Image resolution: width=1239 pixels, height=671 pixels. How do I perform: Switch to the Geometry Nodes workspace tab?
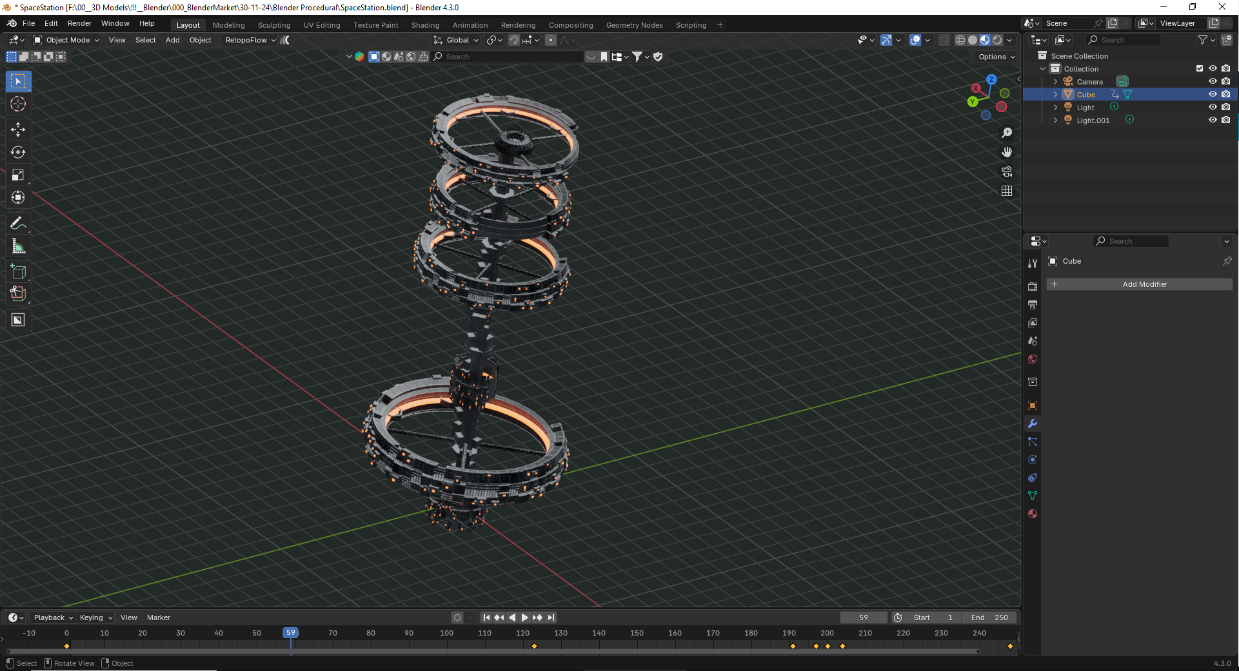pyautogui.click(x=635, y=25)
